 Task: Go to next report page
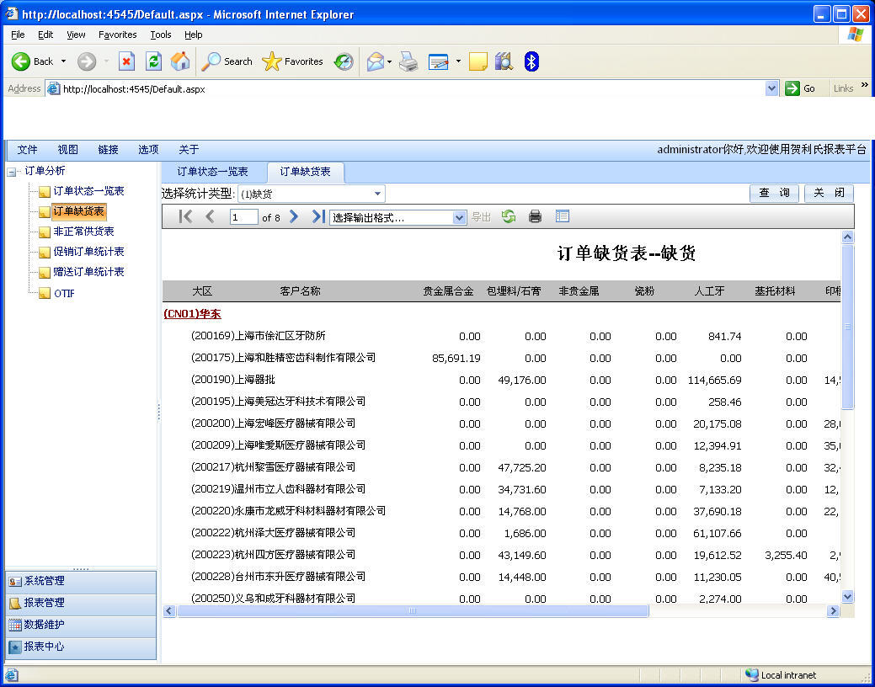click(294, 216)
